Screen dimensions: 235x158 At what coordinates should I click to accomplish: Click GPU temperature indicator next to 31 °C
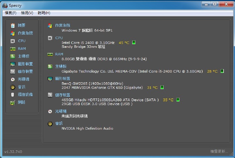[162, 87]
